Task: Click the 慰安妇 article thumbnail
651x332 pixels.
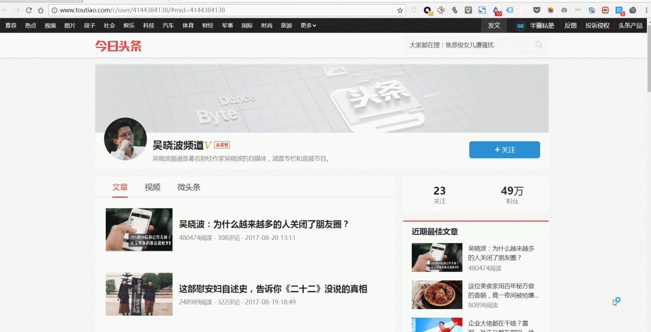Action: click(x=139, y=294)
